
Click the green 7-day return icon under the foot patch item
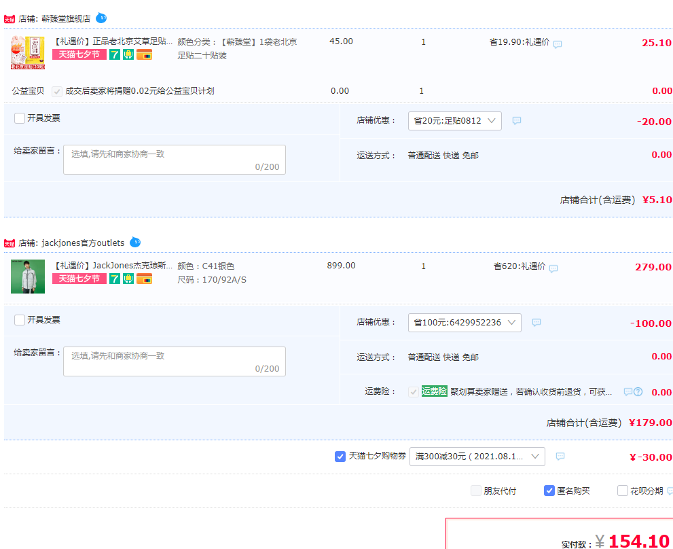(x=115, y=54)
